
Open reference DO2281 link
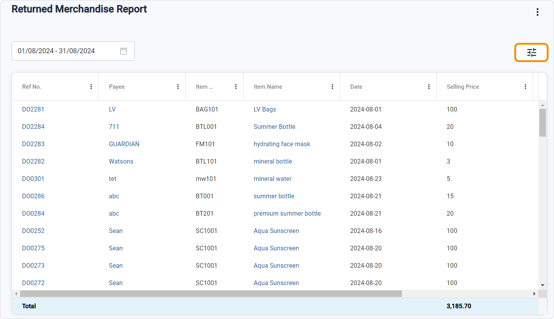point(33,109)
